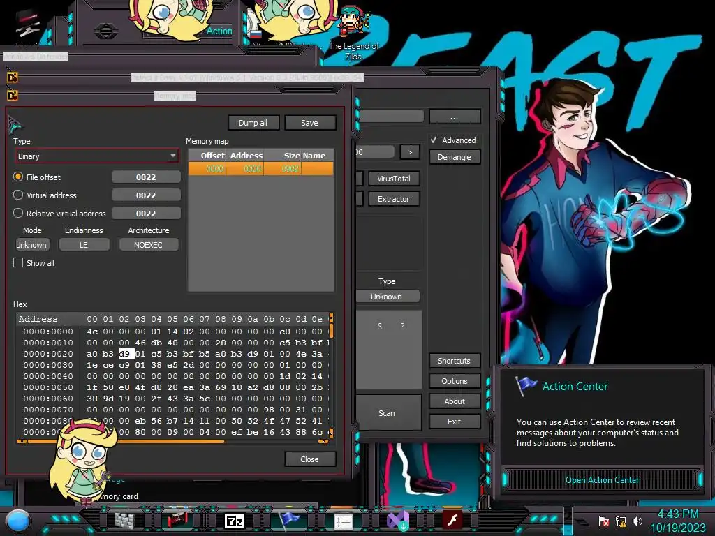Screen dimensions: 715x536
Task: Click the File offset value field
Action: click(x=146, y=177)
